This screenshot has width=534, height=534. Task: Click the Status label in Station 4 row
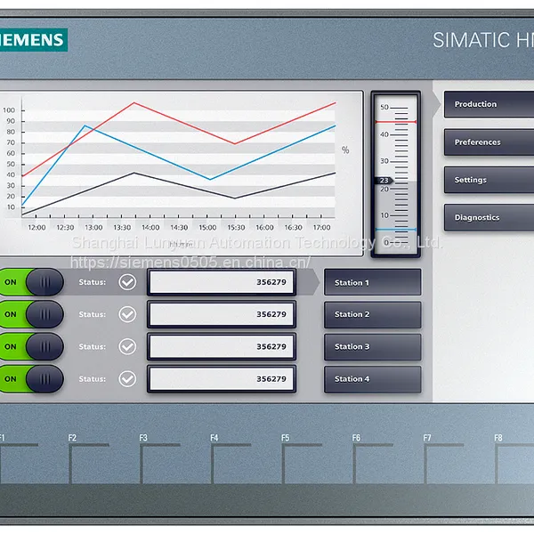point(93,379)
